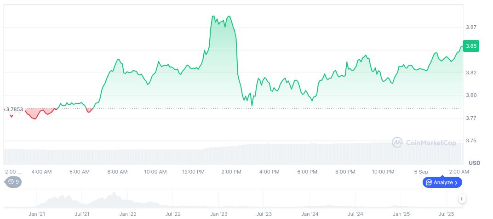Click the pause-style range handle icon
Screen dimensions: 493x219
coord(462,199)
